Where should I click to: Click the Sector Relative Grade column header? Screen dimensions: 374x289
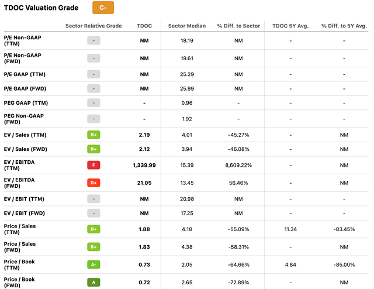[93, 27]
